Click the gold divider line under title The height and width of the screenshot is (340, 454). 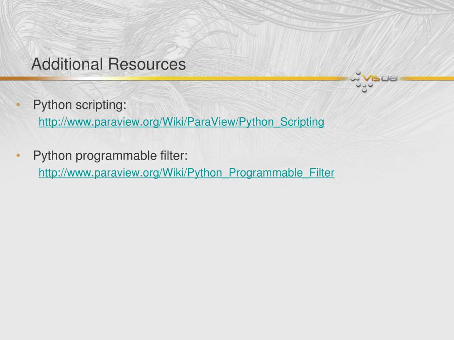pos(174,78)
